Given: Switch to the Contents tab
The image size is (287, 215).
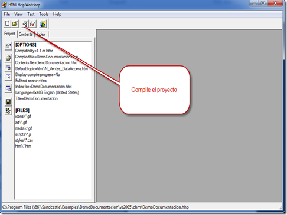Looking at the screenshot, I should 25,34.
